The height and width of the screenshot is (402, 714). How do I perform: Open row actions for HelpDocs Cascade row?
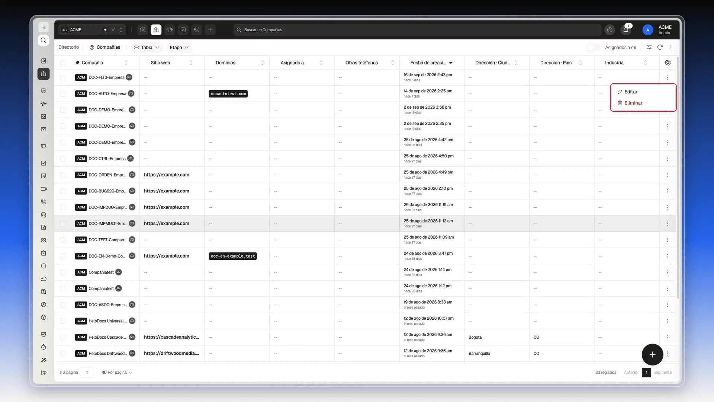coord(668,337)
